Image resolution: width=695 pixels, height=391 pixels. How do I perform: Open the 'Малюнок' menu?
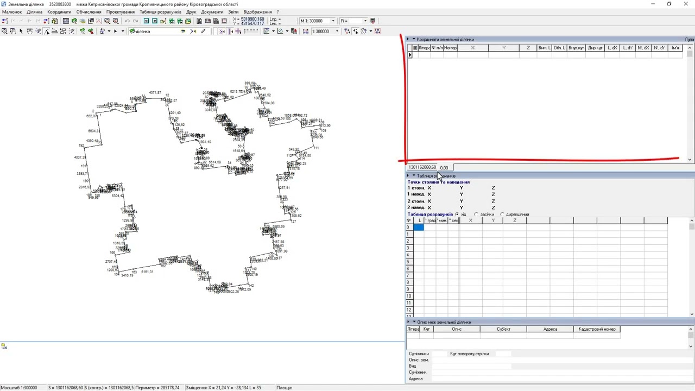(x=12, y=11)
